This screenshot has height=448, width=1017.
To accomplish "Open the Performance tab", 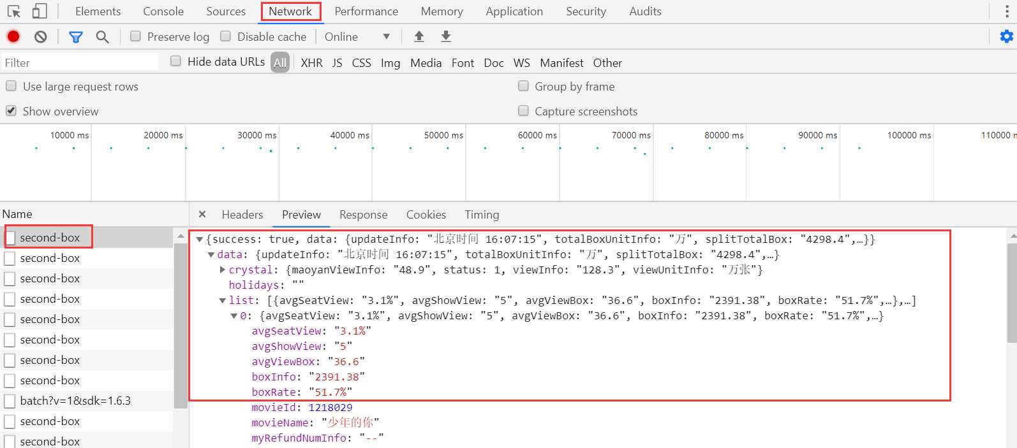I will pos(366,11).
